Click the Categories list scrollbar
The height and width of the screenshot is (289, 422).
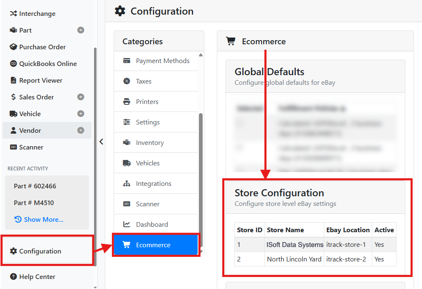(x=201, y=180)
